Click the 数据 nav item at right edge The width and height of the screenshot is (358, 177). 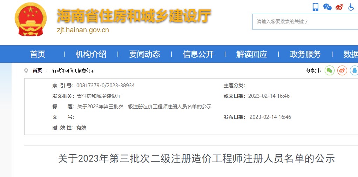[351, 54]
